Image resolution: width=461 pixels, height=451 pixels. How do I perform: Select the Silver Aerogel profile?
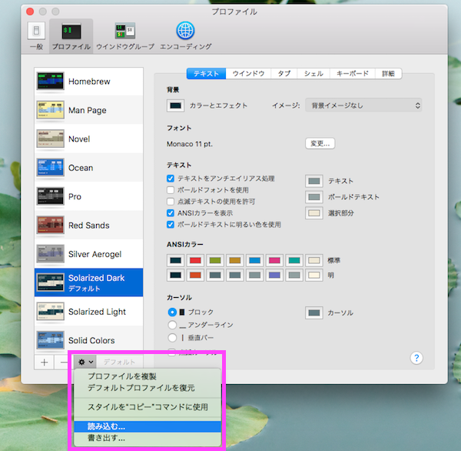pyautogui.click(x=88, y=254)
